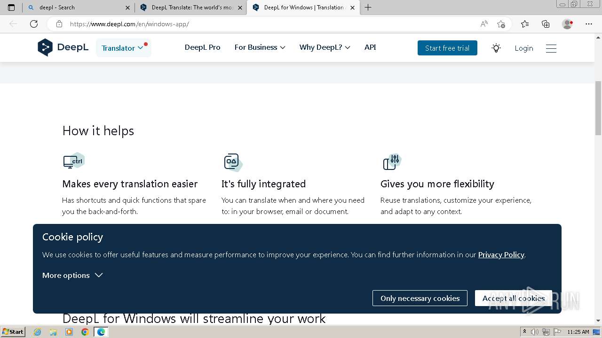Click 'Makes every translation easier' heading
The width and height of the screenshot is (602, 338).
coord(130,184)
